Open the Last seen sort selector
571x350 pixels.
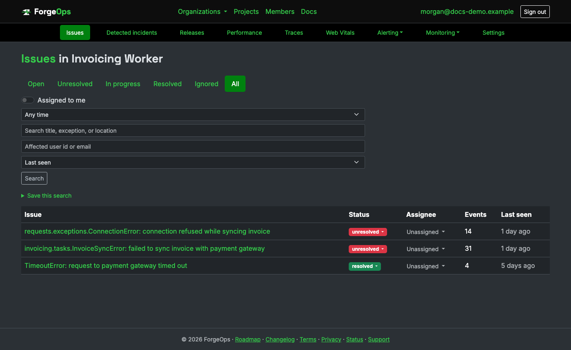193,163
